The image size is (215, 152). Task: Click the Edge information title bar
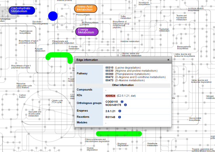[123, 60]
